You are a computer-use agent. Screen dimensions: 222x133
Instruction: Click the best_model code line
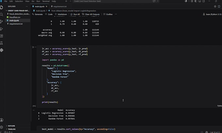click(x=79, y=129)
